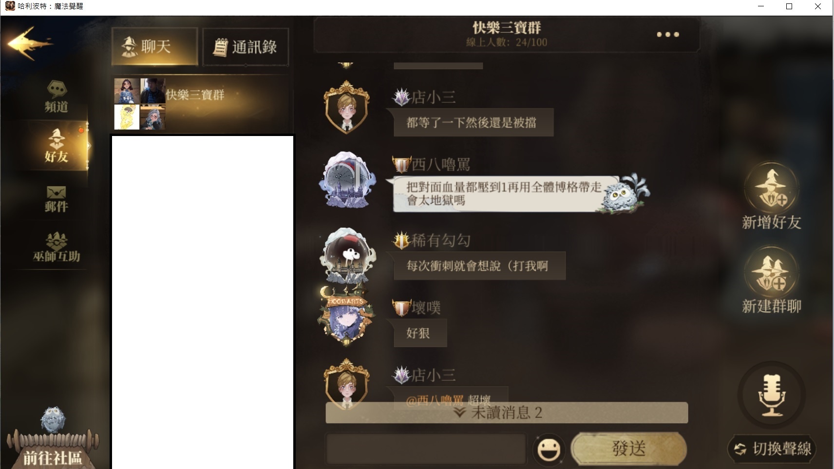Open the 巫師互助 wizard help icon
Image resolution: width=834 pixels, height=469 pixels.
(56, 247)
